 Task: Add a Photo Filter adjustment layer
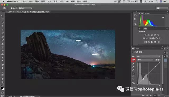click(x=153, y=38)
